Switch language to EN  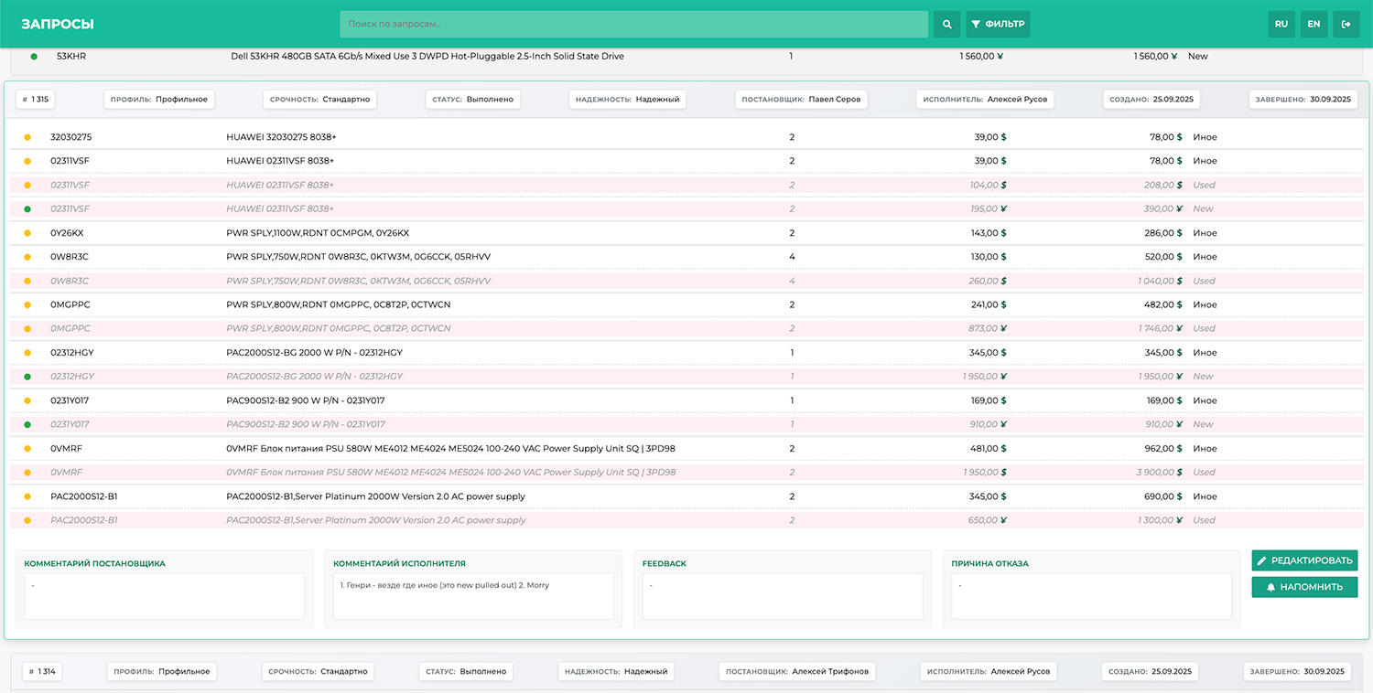[1314, 24]
